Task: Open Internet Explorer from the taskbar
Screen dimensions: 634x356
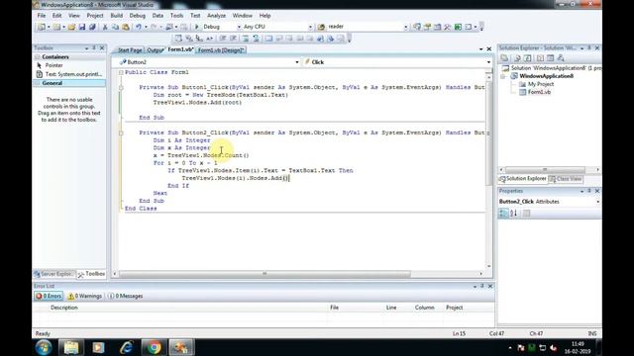Action: pyautogui.click(x=127, y=347)
